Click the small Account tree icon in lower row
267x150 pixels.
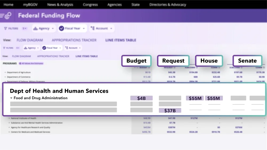(66, 48)
